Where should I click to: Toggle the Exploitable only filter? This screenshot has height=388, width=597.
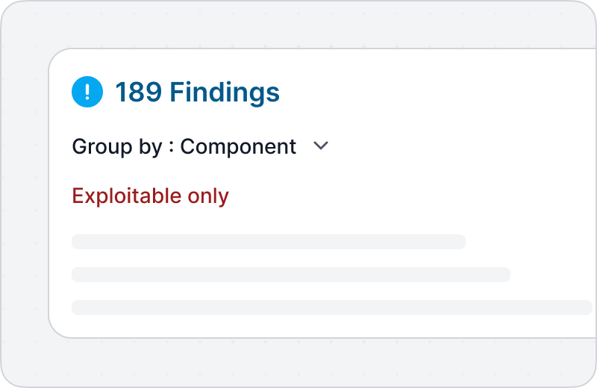[x=151, y=196]
